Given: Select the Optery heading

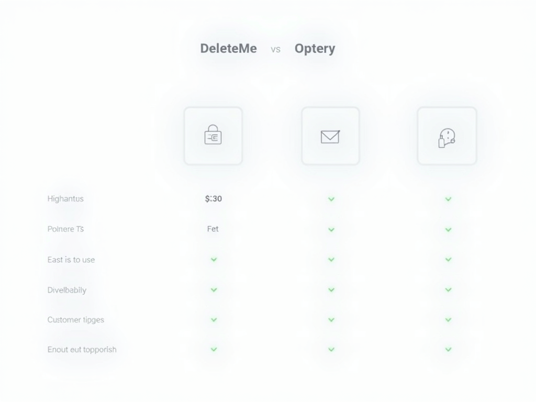Looking at the screenshot, I should pos(315,49).
